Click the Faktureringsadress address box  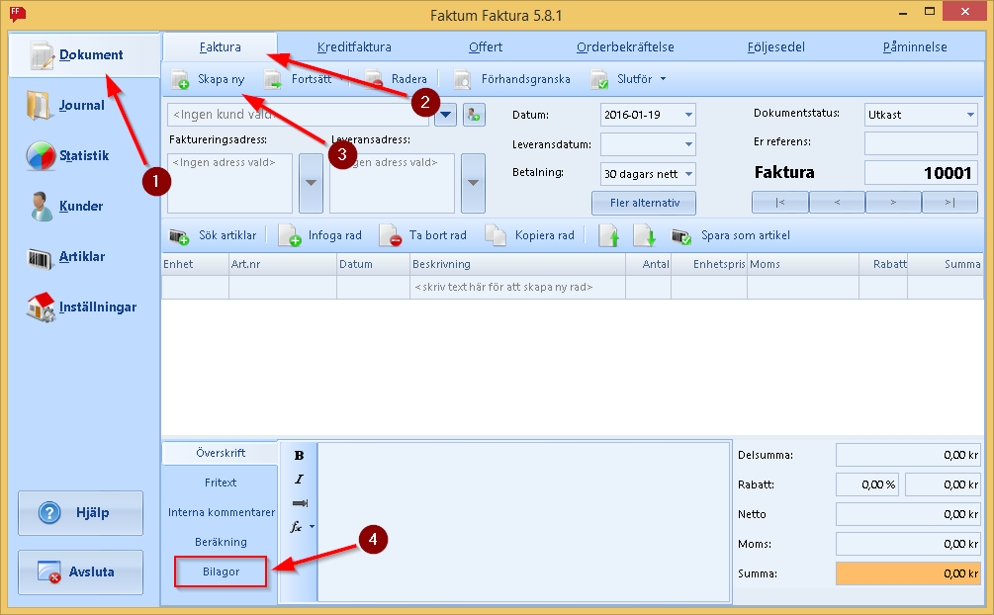[229, 183]
